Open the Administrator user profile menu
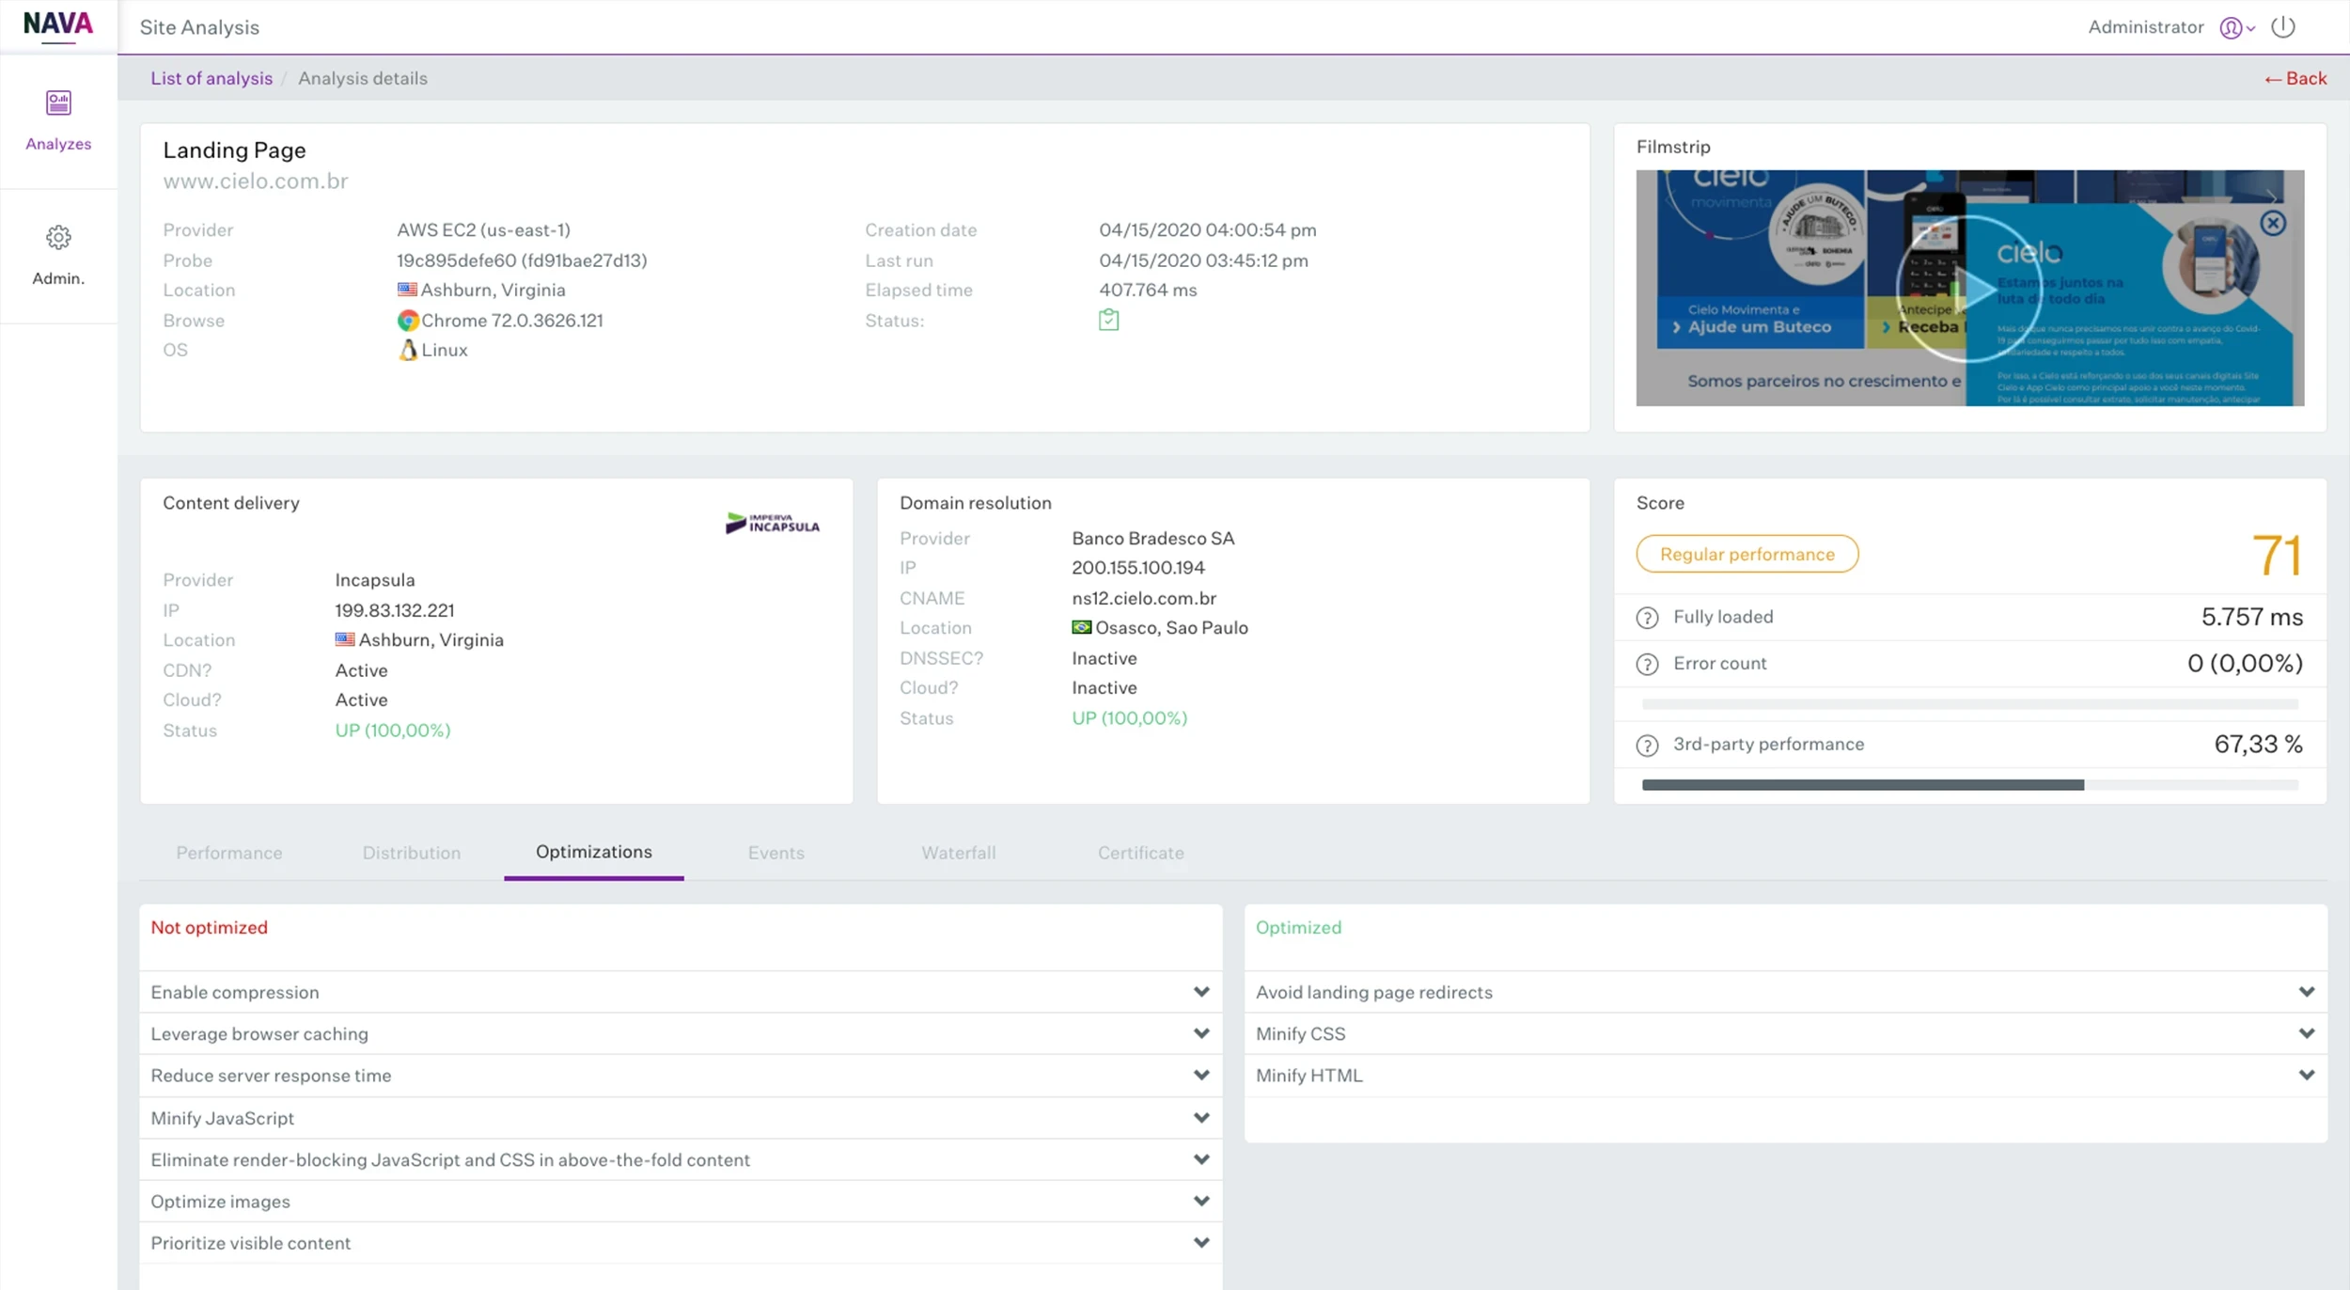This screenshot has width=2350, height=1290. coord(2237,27)
